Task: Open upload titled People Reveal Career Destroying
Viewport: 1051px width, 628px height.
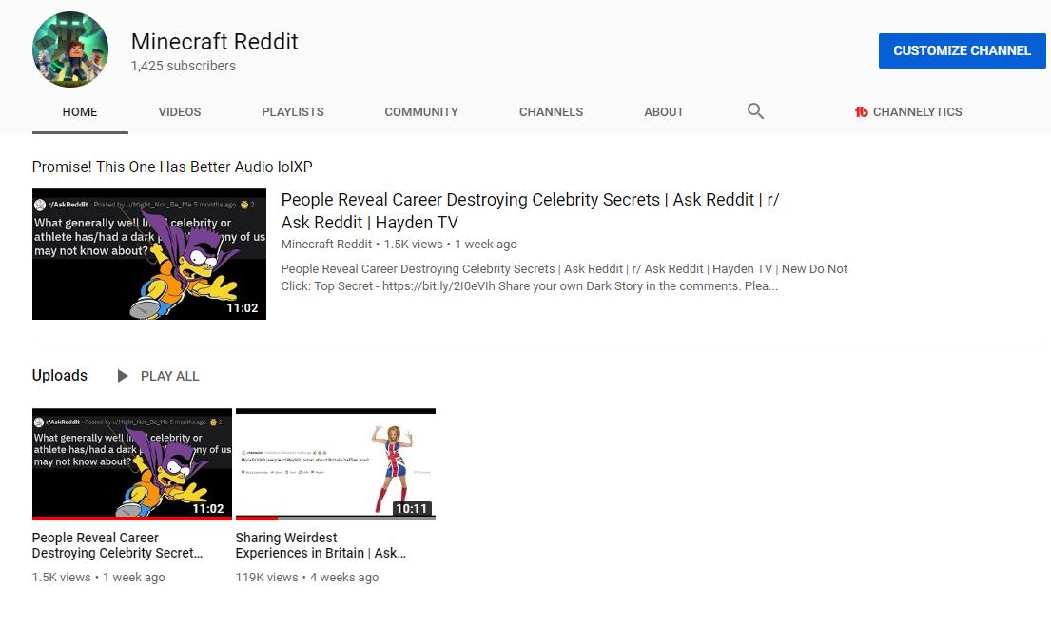Action: [117, 545]
